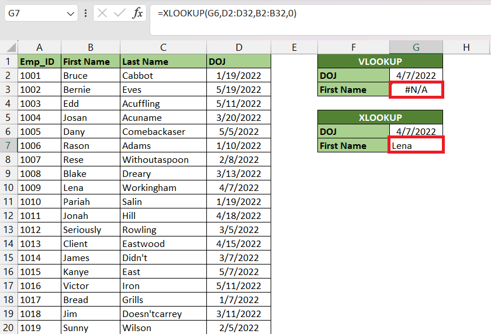Select the 4/7/2022 date in column D
The width and height of the screenshot is (491, 334).
click(x=238, y=187)
